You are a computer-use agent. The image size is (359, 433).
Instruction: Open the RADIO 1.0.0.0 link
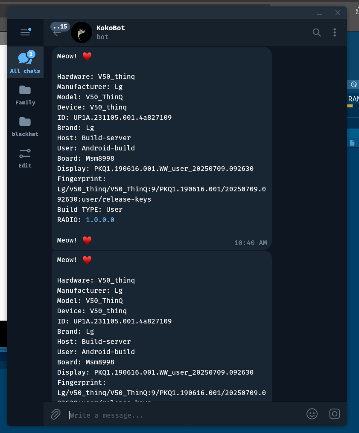(x=100, y=220)
